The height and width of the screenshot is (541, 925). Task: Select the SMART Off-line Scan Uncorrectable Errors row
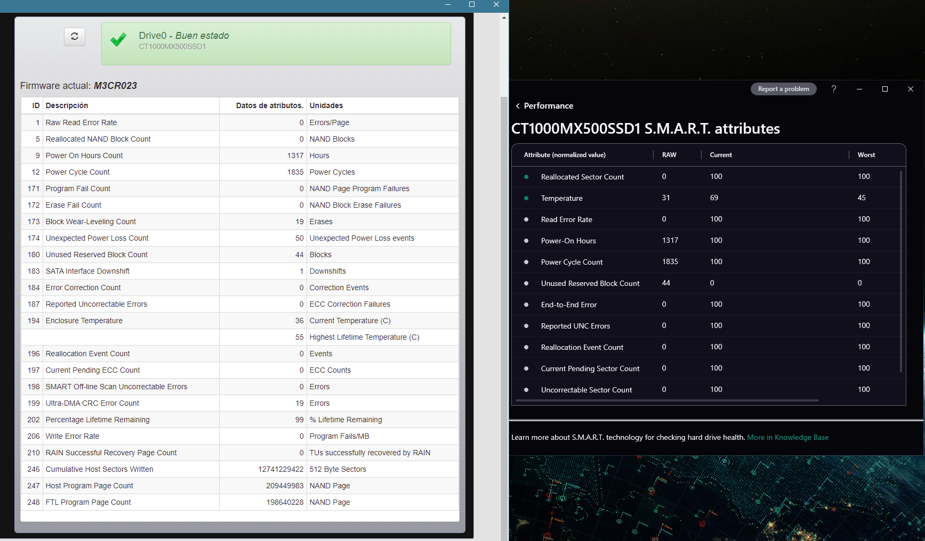(x=240, y=387)
